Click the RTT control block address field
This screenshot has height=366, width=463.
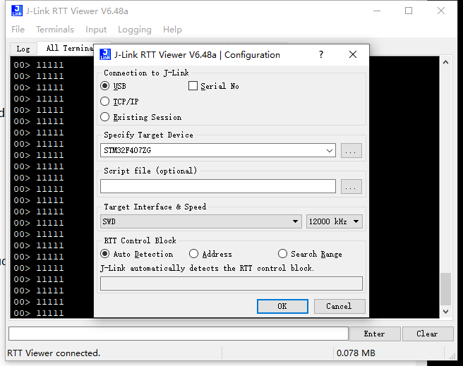pyautogui.click(x=231, y=283)
